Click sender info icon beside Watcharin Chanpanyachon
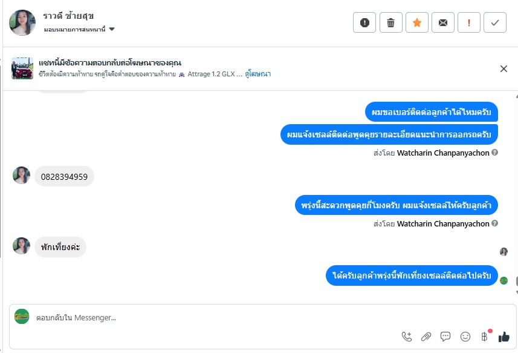The width and height of the screenshot is (518, 353). coord(495,153)
